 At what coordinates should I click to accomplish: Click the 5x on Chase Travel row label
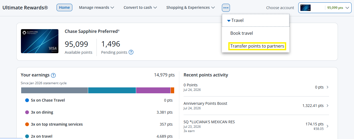tap(48, 100)
